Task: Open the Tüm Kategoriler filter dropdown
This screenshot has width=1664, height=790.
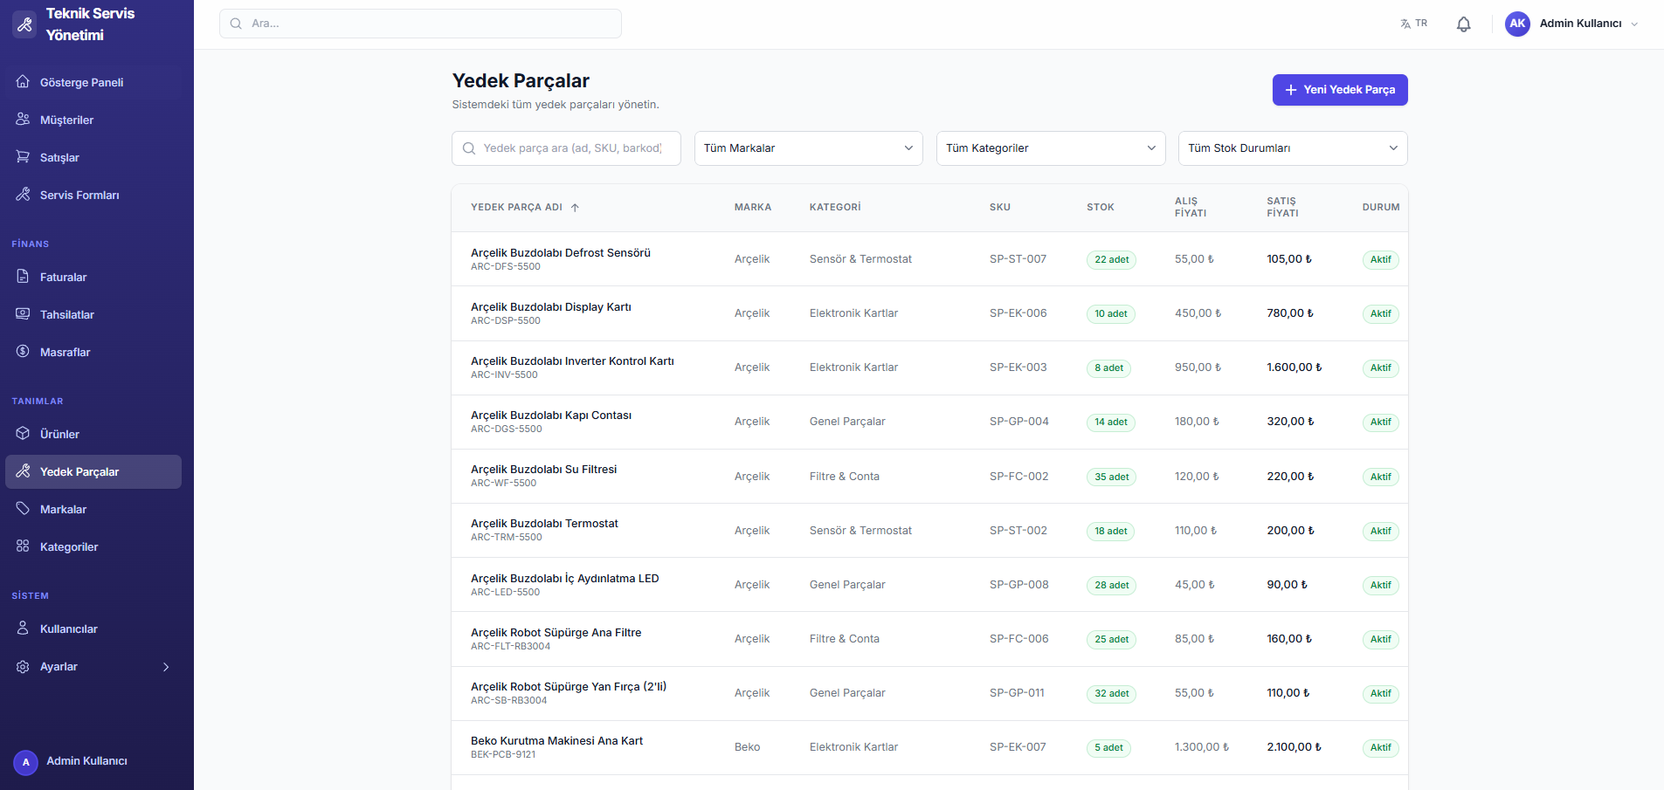Action: [1050, 148]
